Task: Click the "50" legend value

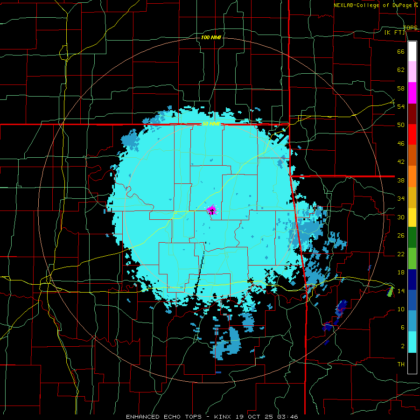Action: coord(401,125)
